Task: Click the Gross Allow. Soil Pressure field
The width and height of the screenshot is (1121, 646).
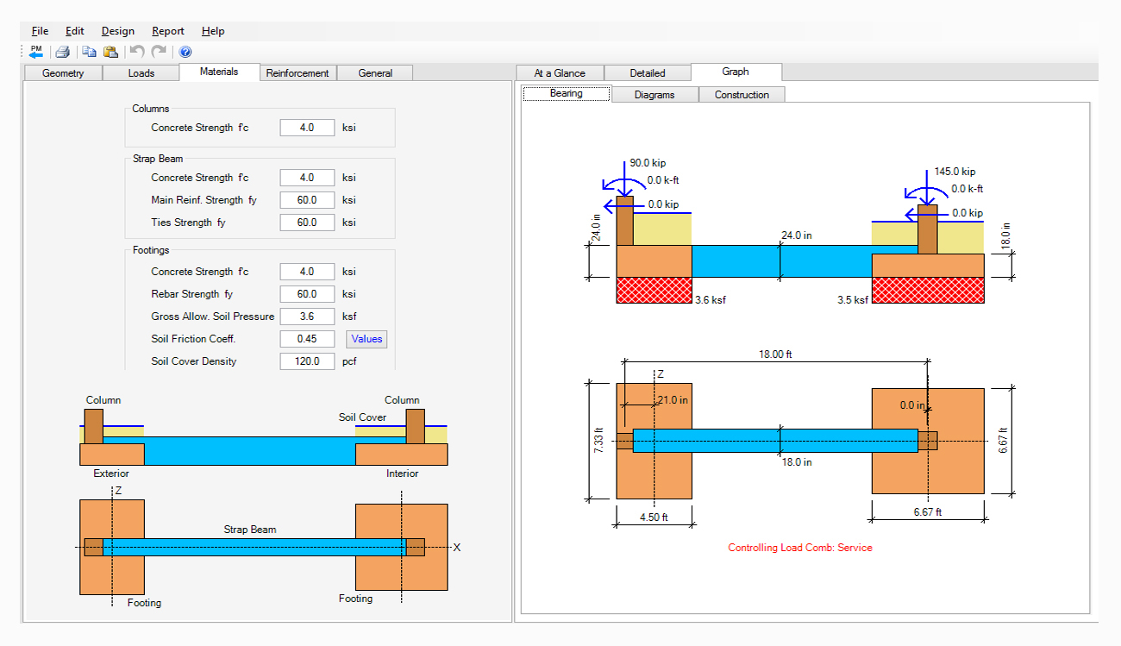Action: [307, 317]
